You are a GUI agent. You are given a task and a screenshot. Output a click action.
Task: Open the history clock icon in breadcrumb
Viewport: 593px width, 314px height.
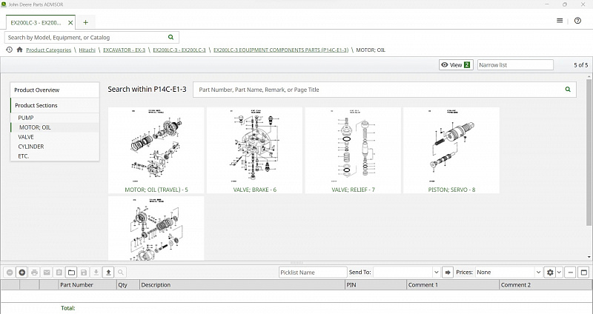click(x=9, y=50)
